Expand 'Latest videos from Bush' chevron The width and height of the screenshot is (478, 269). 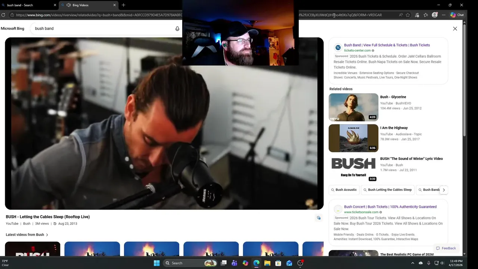[47, 235]
